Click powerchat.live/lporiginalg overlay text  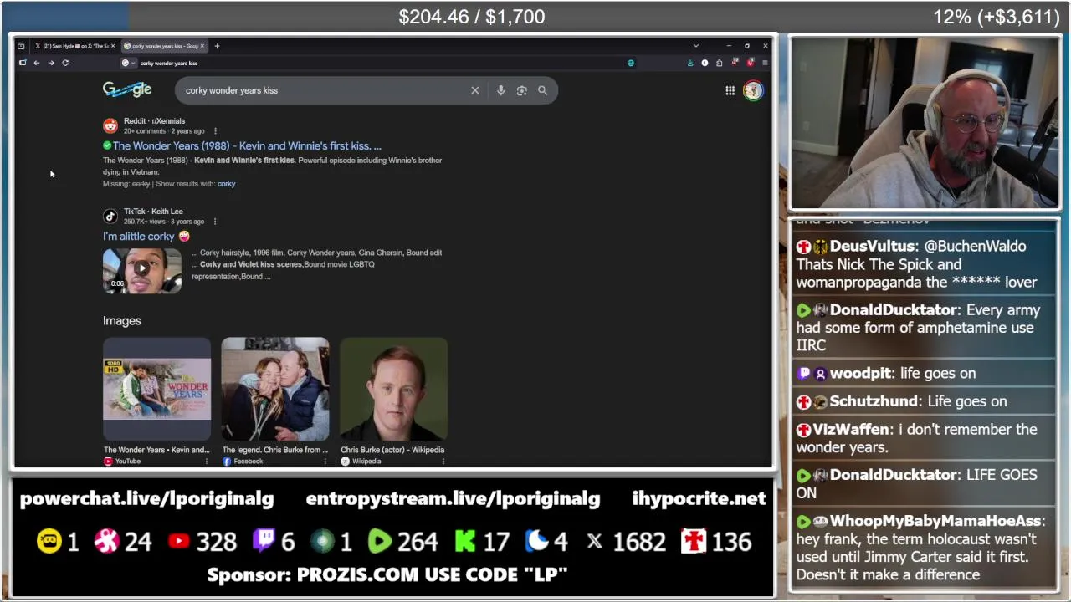point(146,499)
